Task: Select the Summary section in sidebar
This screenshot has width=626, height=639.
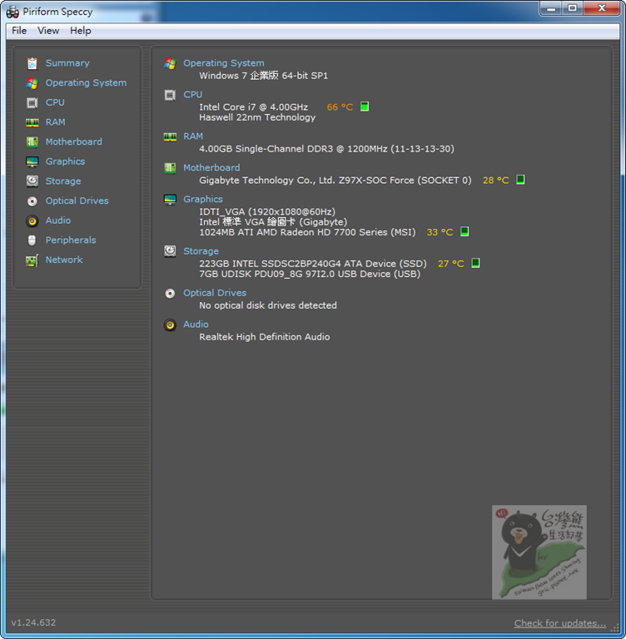Action: click(x=67, y=63)
